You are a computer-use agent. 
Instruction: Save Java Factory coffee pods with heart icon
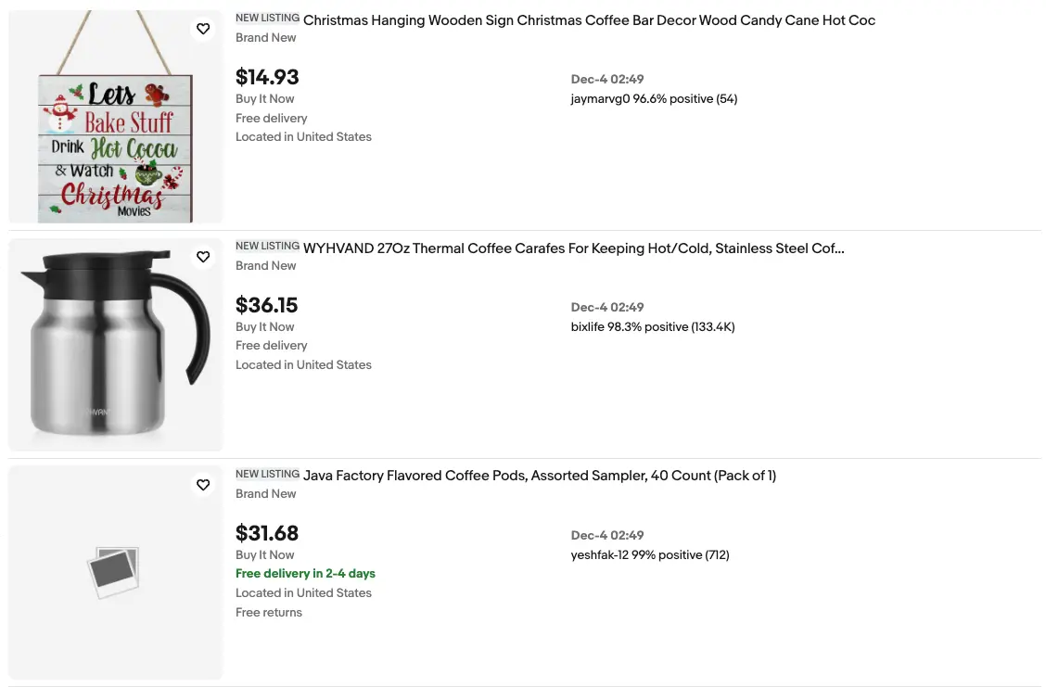coord(203,485)
